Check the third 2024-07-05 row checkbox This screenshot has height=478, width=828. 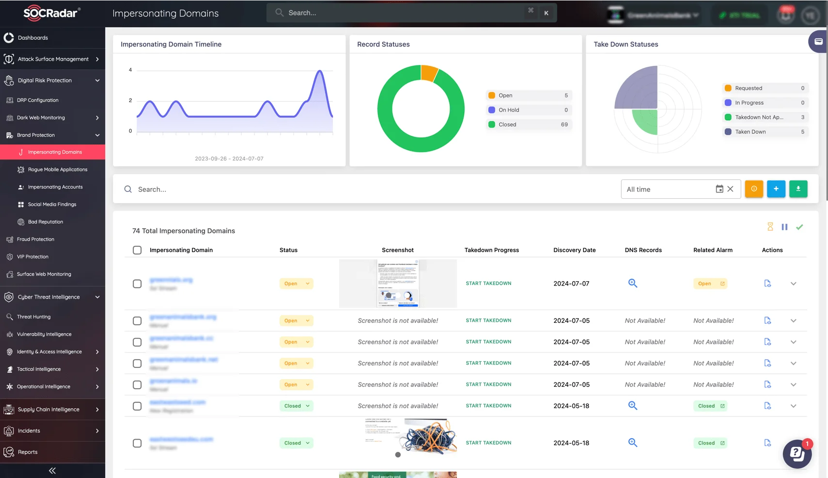pos(137,364)
